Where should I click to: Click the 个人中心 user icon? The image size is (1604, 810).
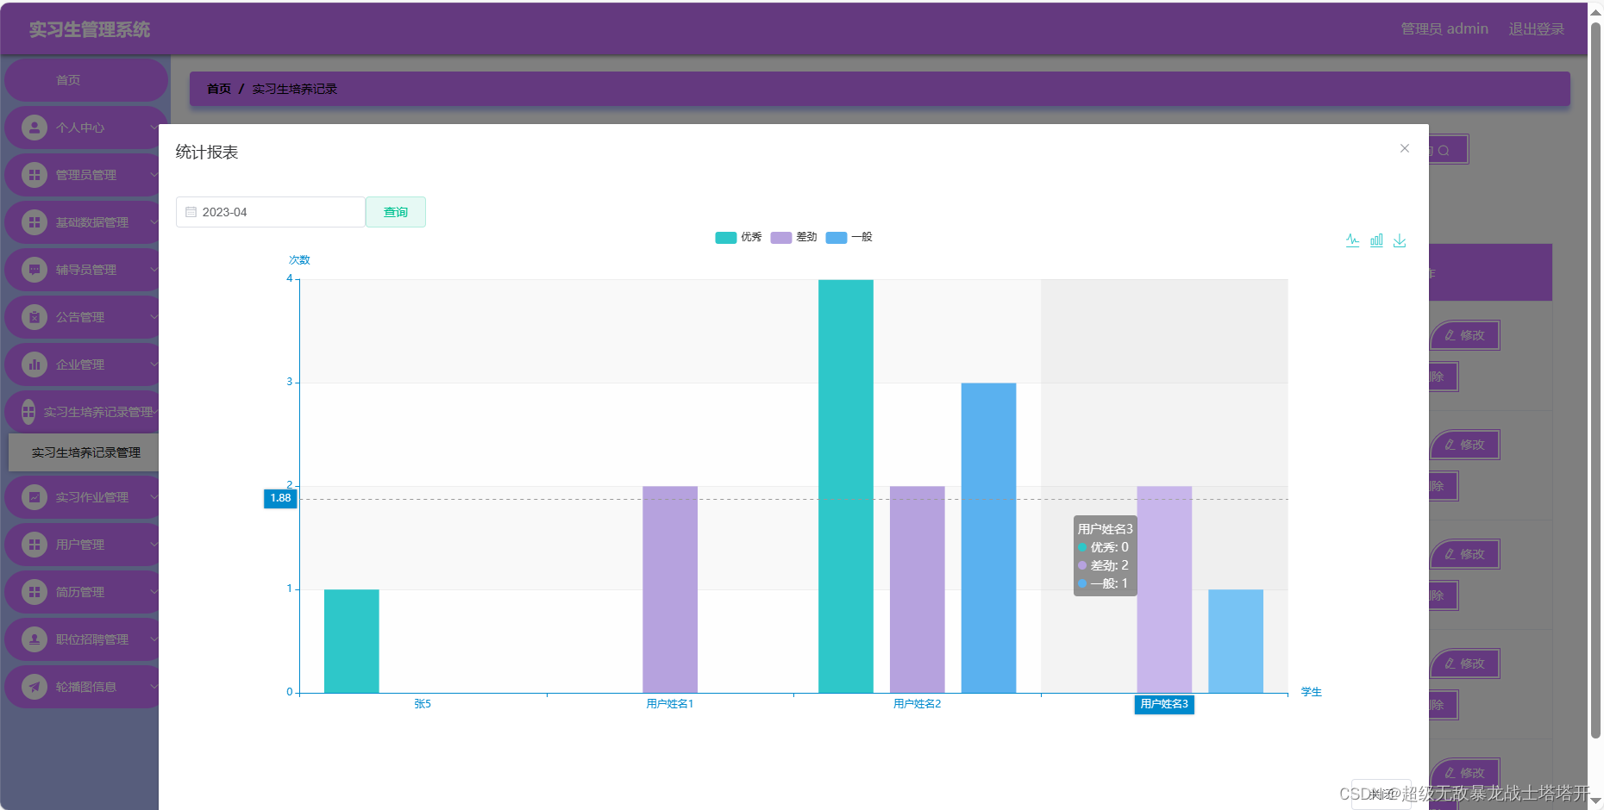pos(34,128)
